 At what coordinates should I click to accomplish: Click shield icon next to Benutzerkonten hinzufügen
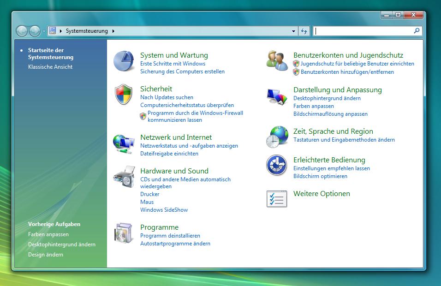296,71
